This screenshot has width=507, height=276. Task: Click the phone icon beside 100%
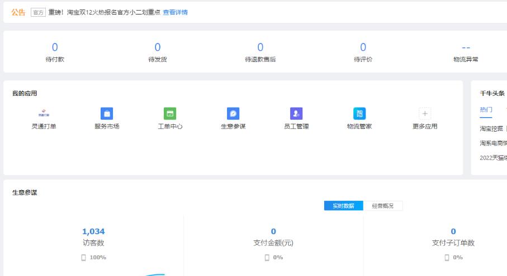83,257
